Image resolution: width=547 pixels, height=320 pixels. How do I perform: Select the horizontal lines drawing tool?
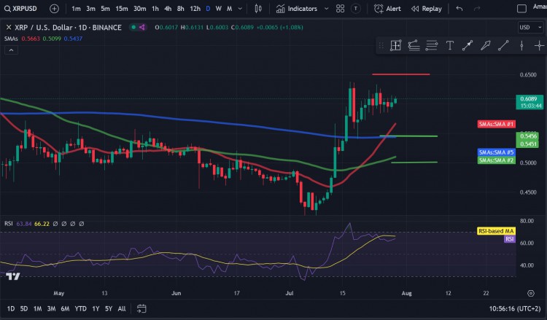click(x=432, y=45)
